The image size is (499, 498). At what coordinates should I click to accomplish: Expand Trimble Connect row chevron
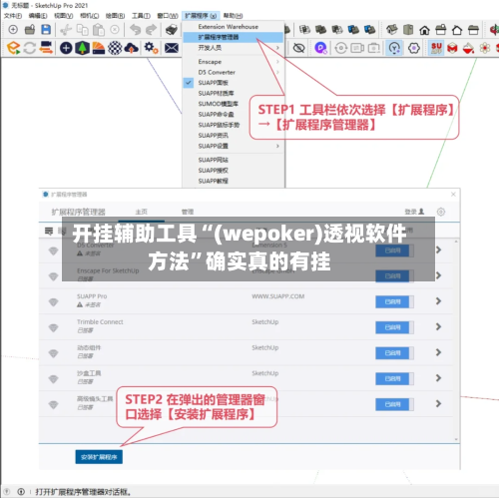click(438, 326)
